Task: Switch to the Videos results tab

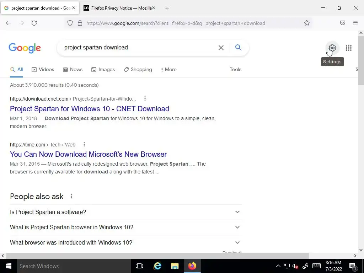Action: 43,69
